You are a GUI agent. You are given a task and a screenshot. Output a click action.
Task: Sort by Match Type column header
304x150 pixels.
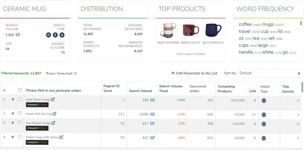coord(265,89)
